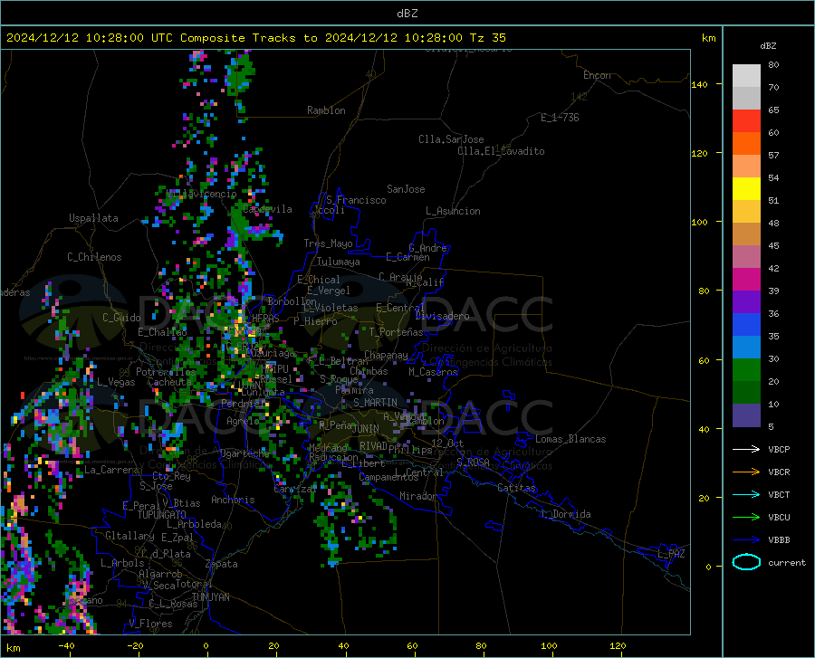
Task: Select the lightest gray swatch below 80
Action: [x=746, y=76]
